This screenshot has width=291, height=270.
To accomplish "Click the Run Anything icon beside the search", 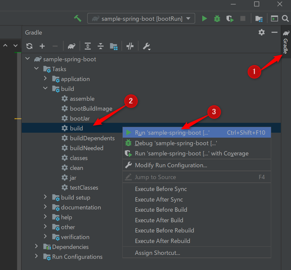I will click(274, 18).
